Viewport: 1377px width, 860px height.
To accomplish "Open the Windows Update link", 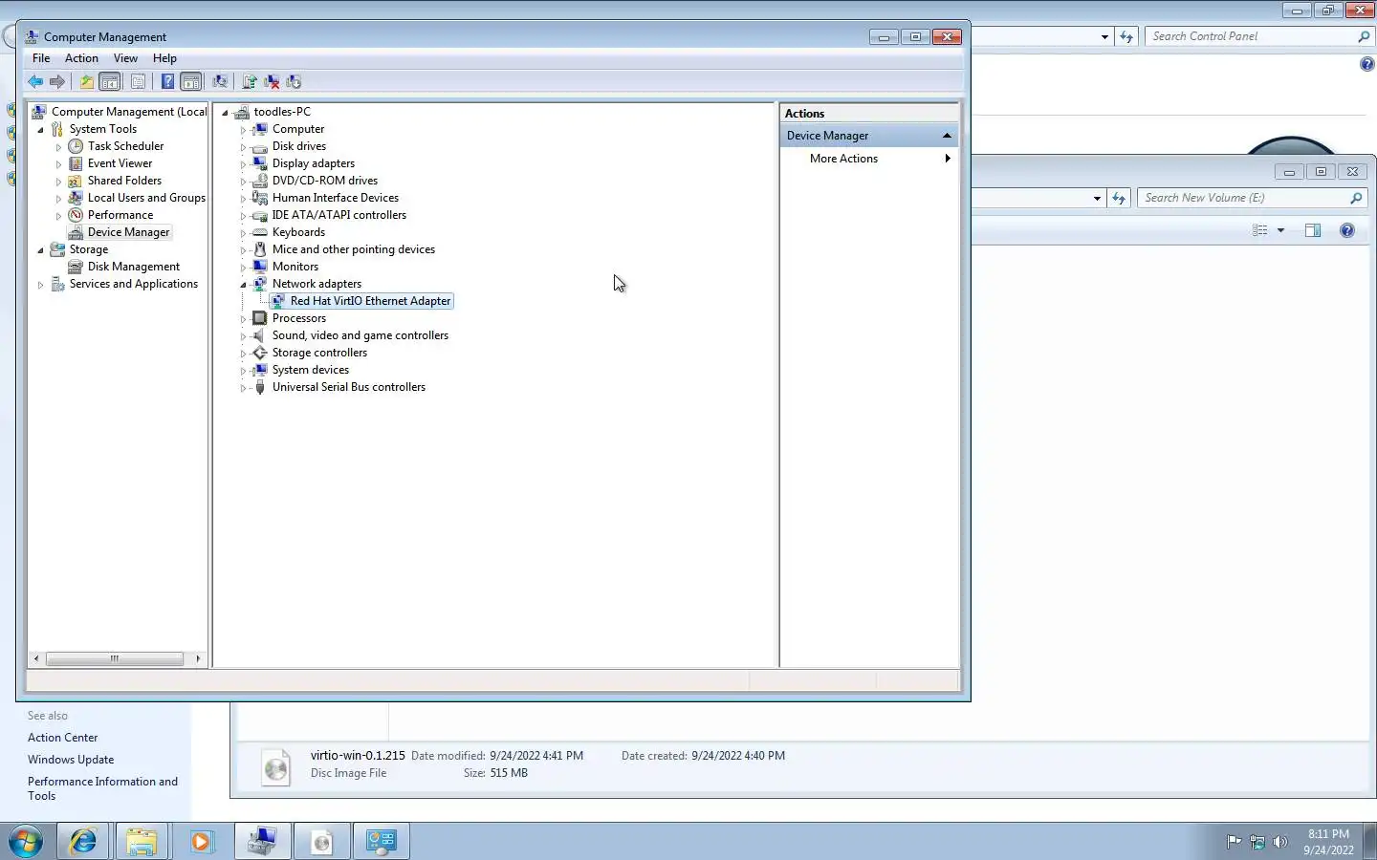I will (x=71, y=760).
